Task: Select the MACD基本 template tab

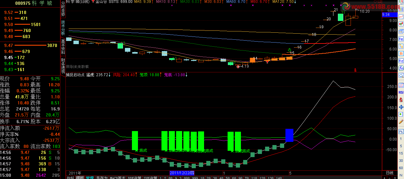Action: click(x=118, y=178)
